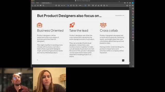This screenshot has width=165, height=92.
Task: Choose the arrow selection tool
Action: (x=68, y=5)
